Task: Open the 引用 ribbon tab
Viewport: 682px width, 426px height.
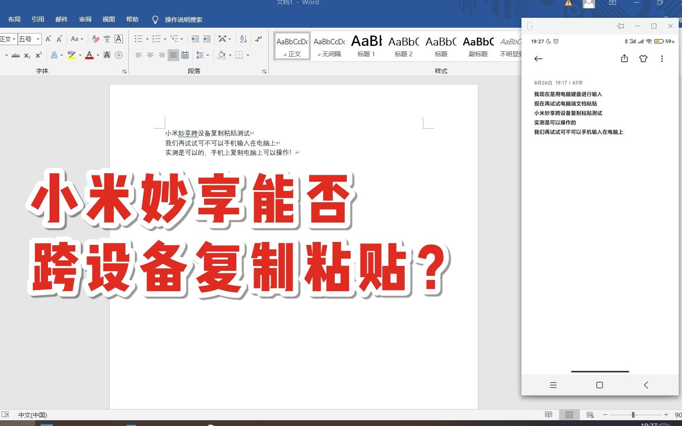Action: [x=38, y=19]
